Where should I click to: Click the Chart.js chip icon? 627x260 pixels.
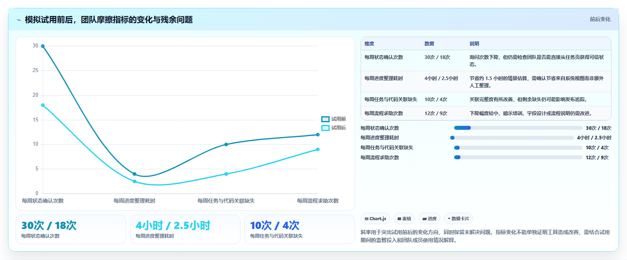tap(367, 219)
